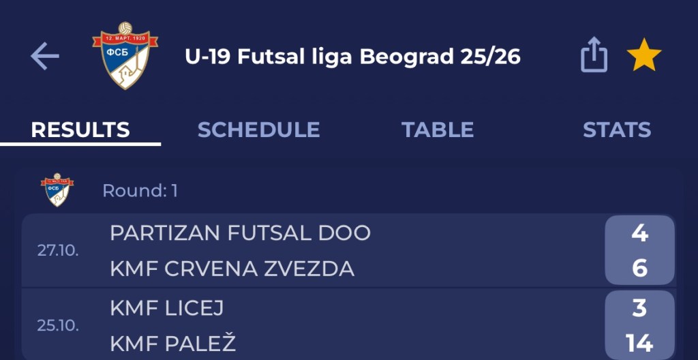The height and width of the screenshot is (360, 698).
Task: Tap KMF Palež's score of 14
Action: [639, 344]
